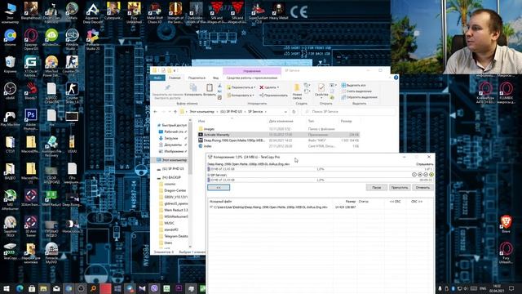Screen dimensions: 522x294
Task: Open the Metal Wolf Chaos XD shortcut
Action: pyautogui.click(x=154, y=13)
